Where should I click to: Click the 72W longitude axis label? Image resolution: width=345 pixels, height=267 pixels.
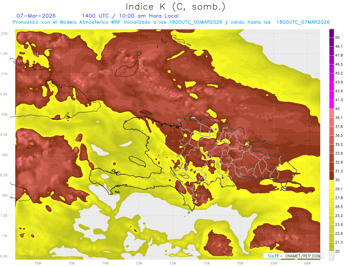click(173, 263)
